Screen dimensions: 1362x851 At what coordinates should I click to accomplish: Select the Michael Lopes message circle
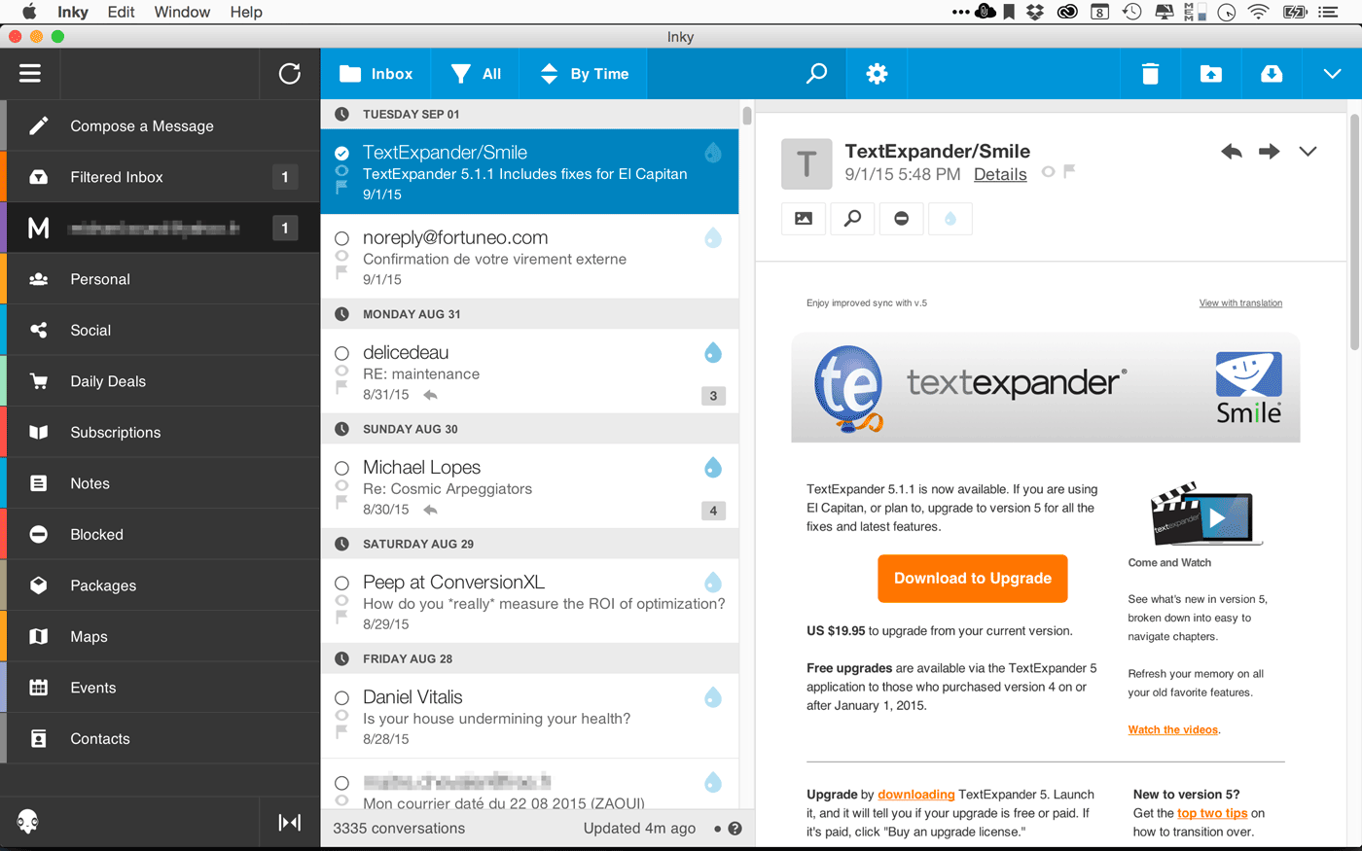pyautogui.click(x=341, y=468)
